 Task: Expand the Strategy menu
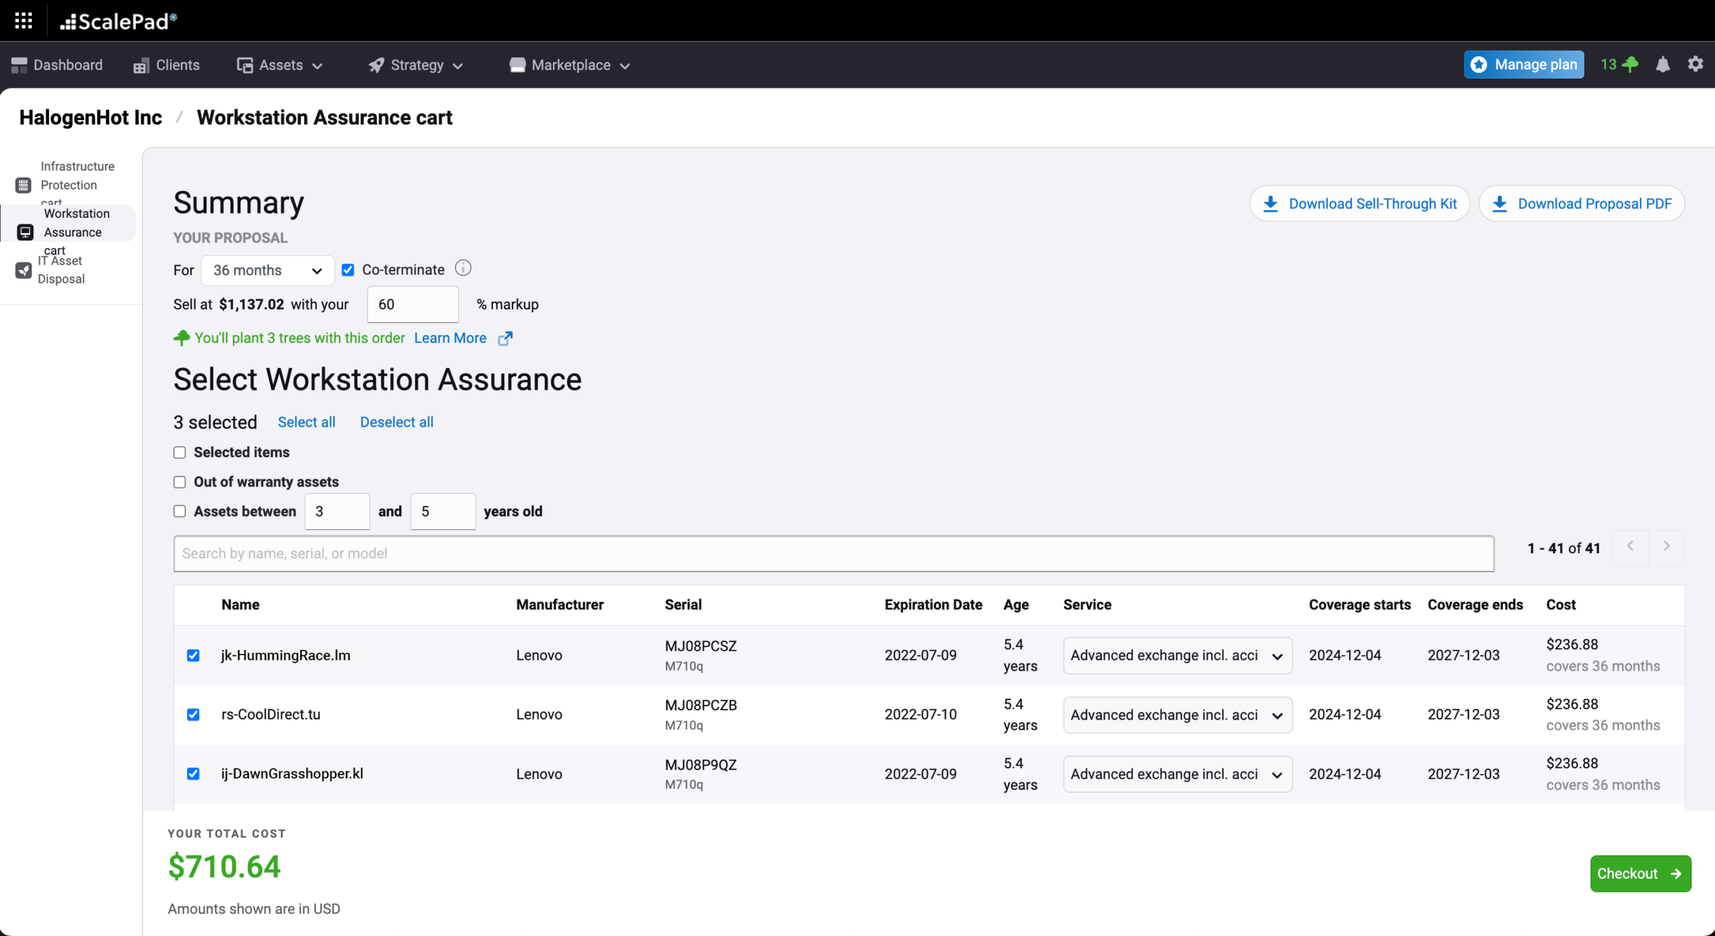click(x=416, y=65)
